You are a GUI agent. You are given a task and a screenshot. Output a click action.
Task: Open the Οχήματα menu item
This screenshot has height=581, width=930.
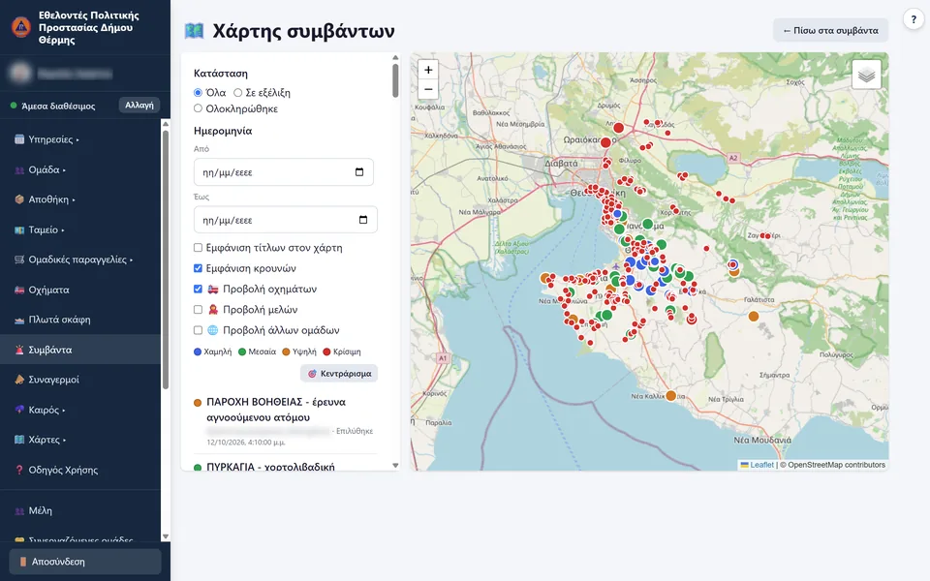point(80,290)
